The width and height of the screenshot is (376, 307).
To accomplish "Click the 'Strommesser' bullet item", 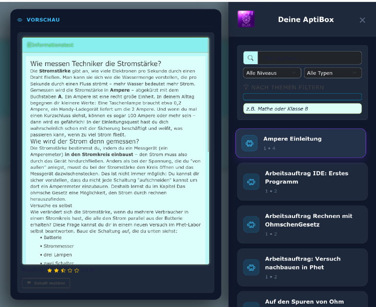I will point(59,246).
